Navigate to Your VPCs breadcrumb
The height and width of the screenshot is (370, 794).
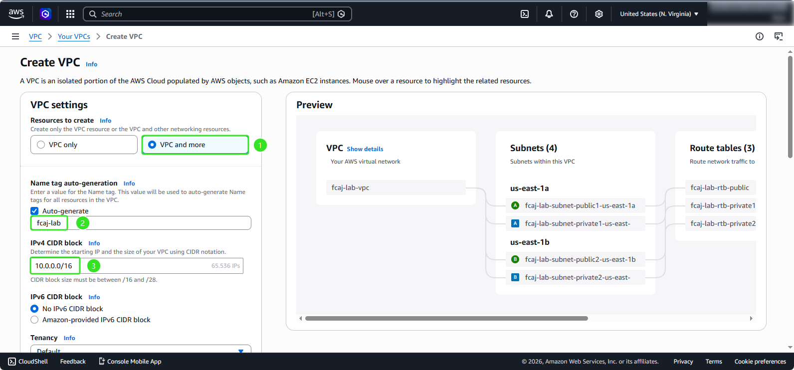coord(74,36)
